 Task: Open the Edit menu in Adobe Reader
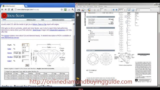(x=80, y=6)
